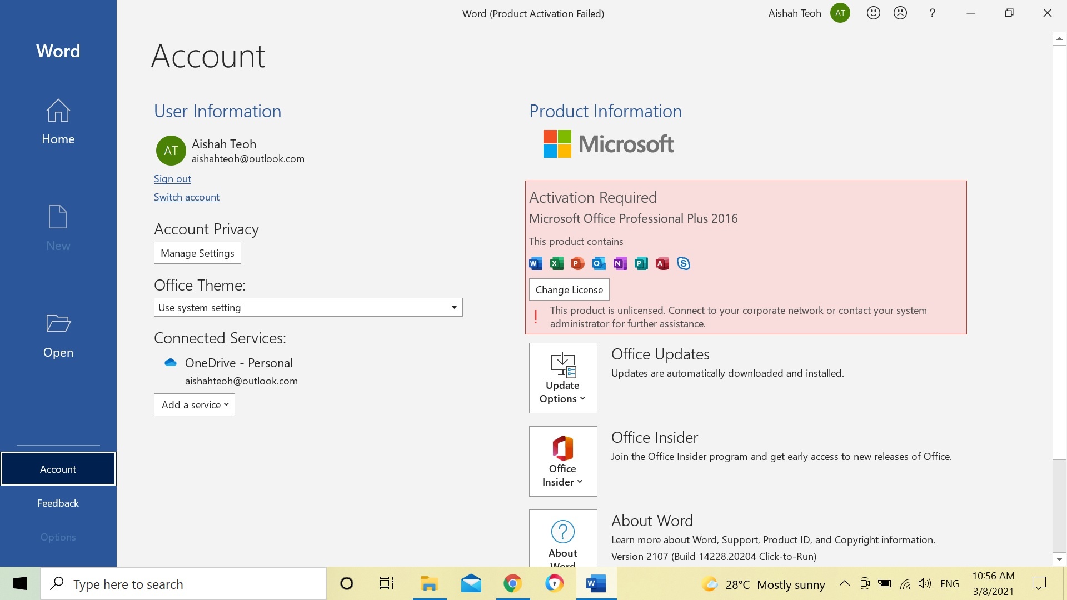This screenshot has width=1067, height=600.
Task: Open the notification center icon
Action: [x=1039, y=584]
